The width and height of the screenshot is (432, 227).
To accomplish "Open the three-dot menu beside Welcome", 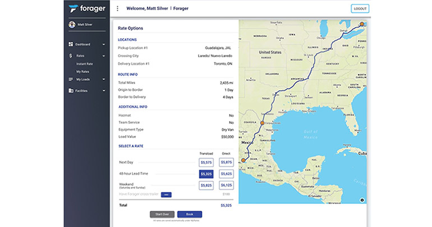I will [117, 8].
